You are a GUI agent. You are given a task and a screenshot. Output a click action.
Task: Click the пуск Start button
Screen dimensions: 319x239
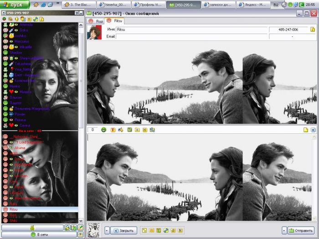(15, 5)
